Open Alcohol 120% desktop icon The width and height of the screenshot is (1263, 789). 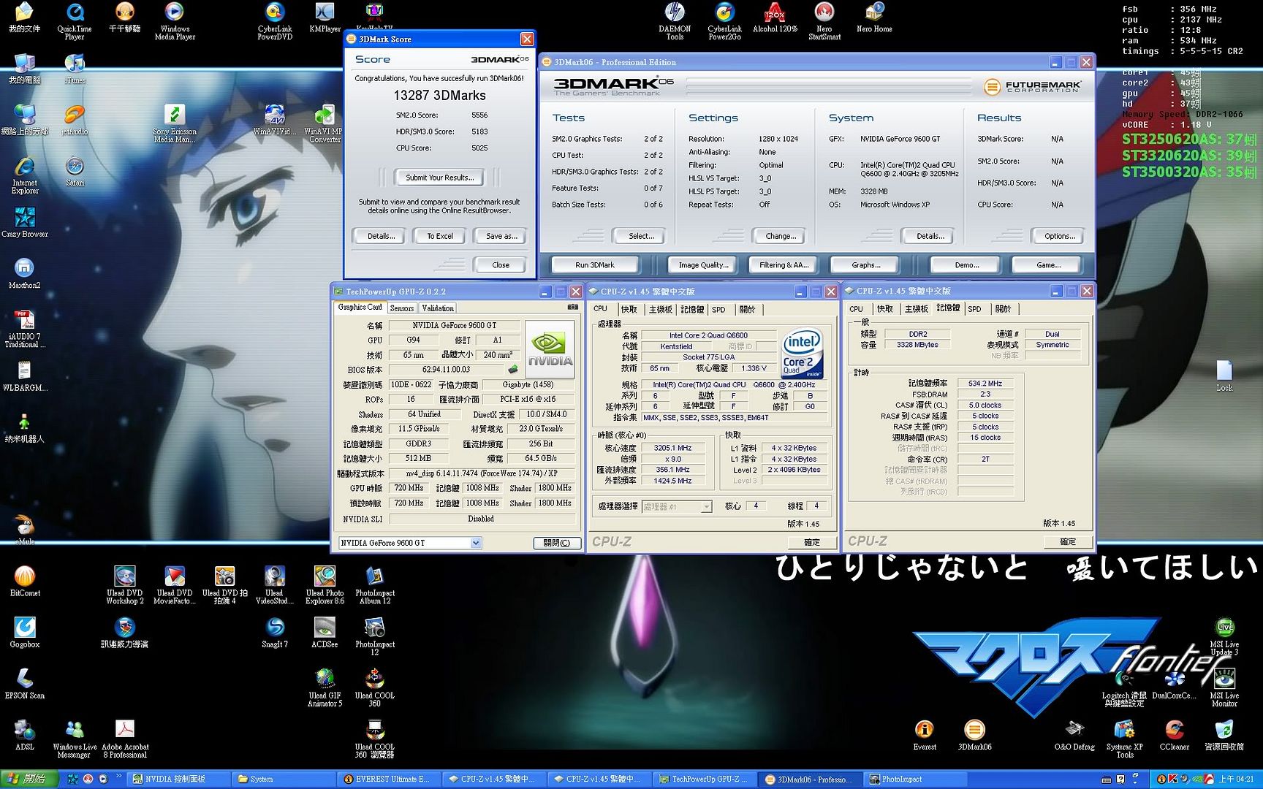click(775, 18)
